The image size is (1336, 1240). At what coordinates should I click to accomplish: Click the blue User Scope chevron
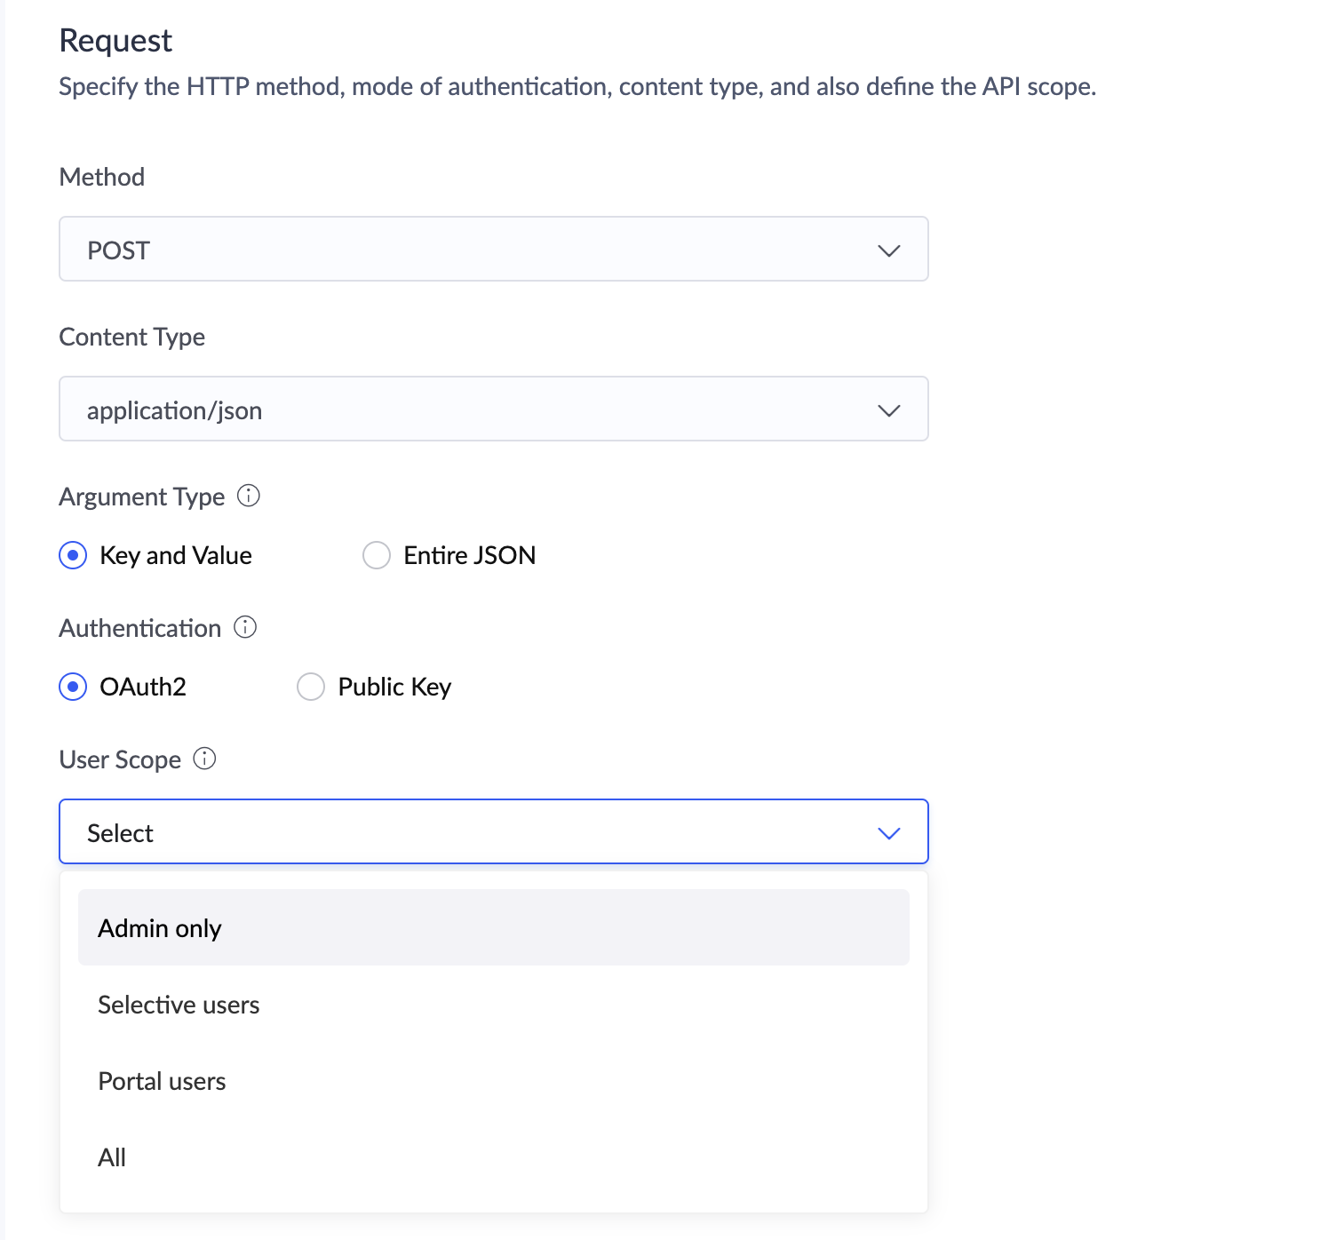click(888, 833)
